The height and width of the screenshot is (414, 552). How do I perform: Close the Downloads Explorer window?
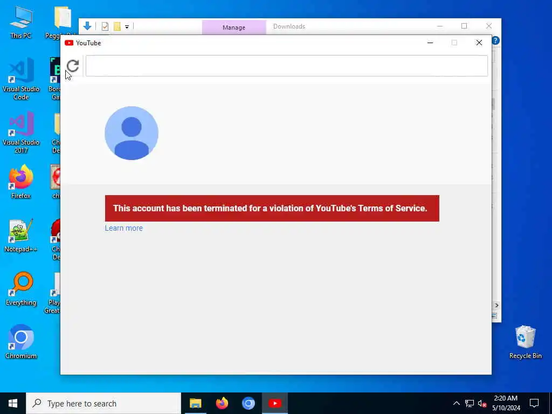[489, 26]
